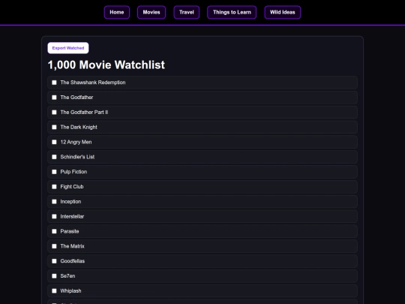Open the Home navigation tab
This screenshot has height=304, width=405.
117,12
